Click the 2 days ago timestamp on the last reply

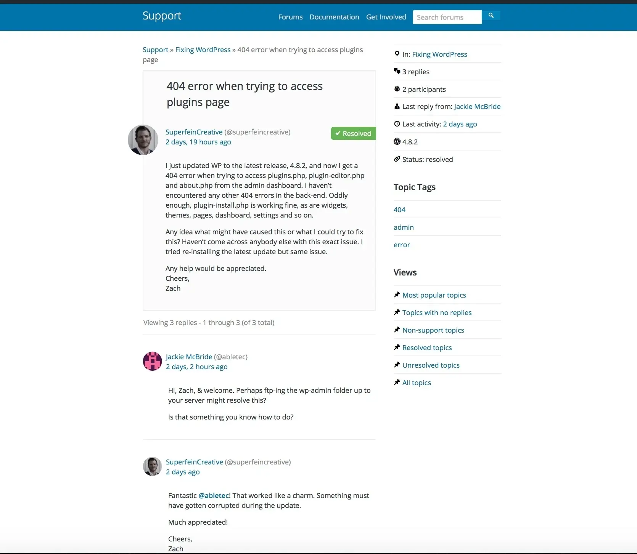183,472
